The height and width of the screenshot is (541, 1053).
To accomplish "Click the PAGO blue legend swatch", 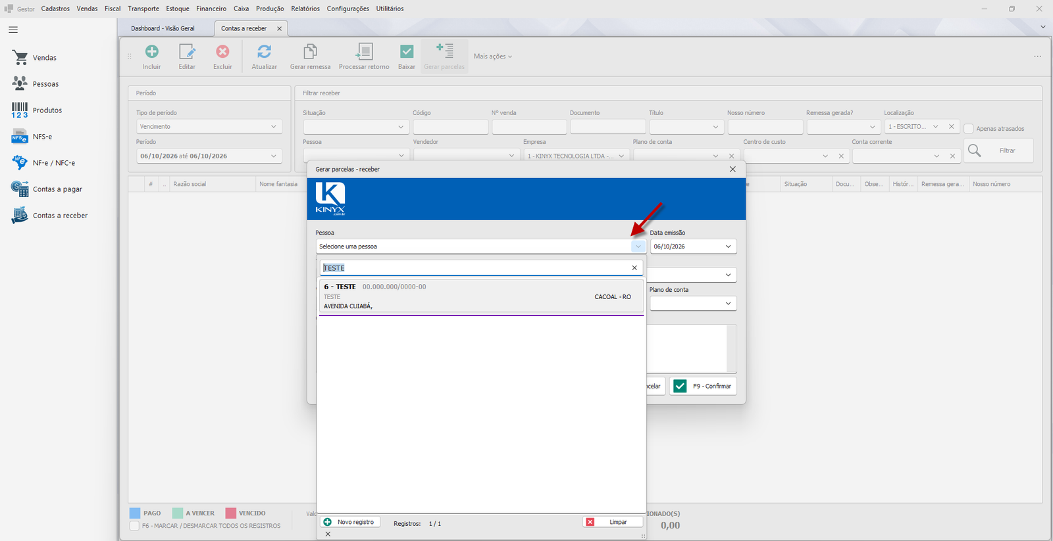I will pos(135,513).
